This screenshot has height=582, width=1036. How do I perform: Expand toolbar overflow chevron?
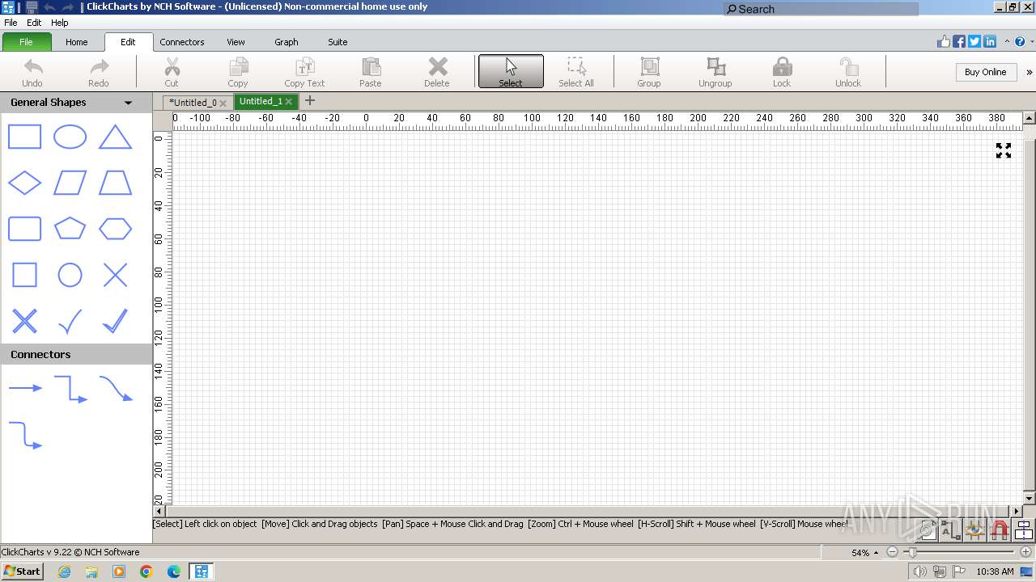click(x=1030, y=72)
